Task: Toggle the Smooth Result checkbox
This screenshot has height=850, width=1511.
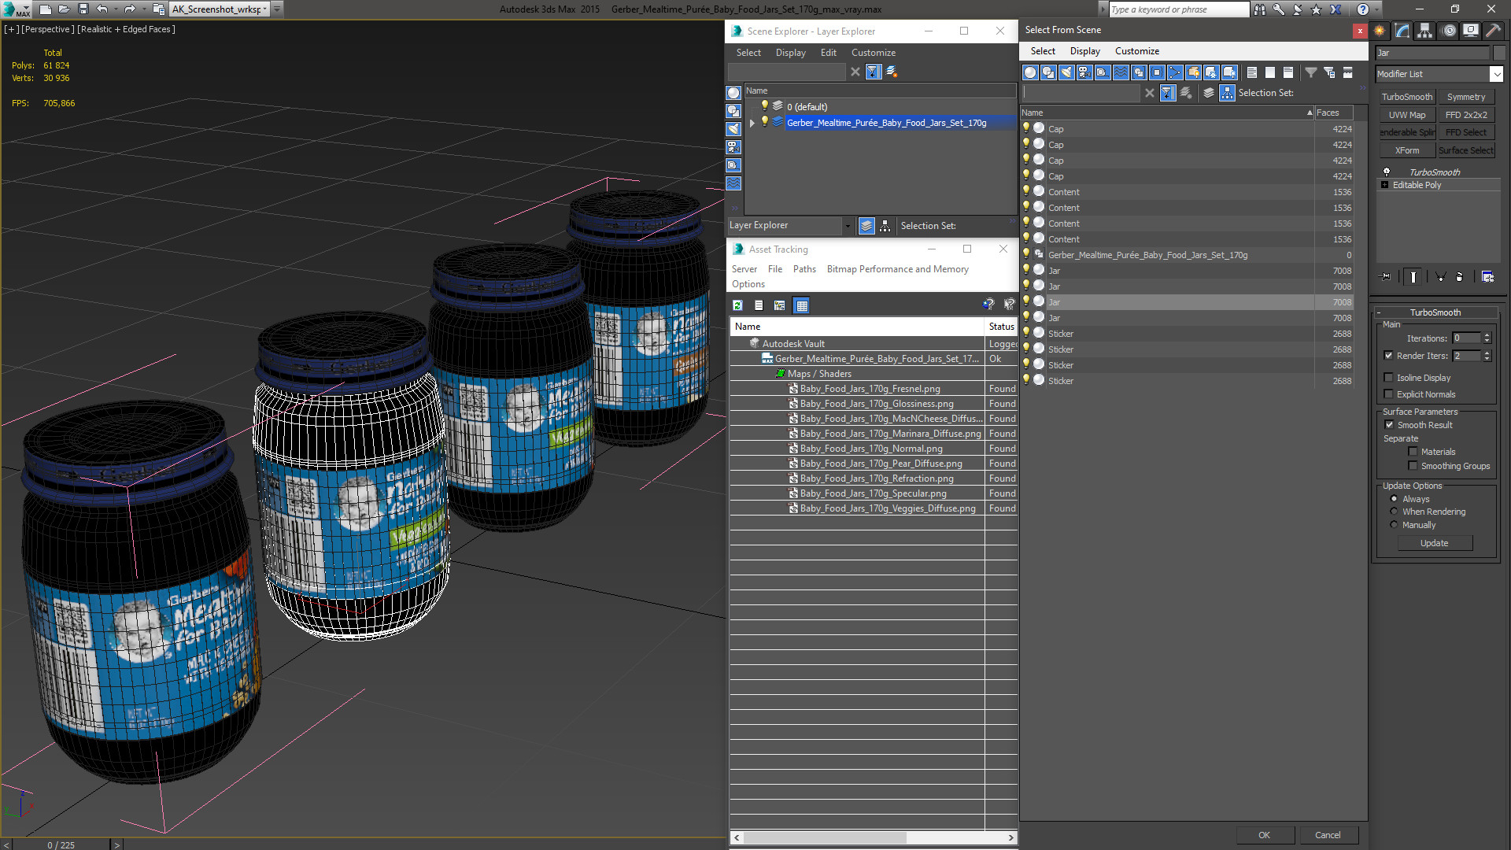Action: pyautogui.click(x=1389, y=425)
